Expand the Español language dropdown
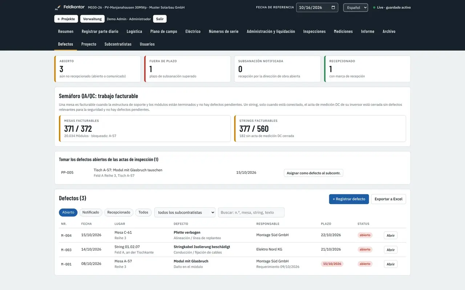 click(x=356, y=8)
